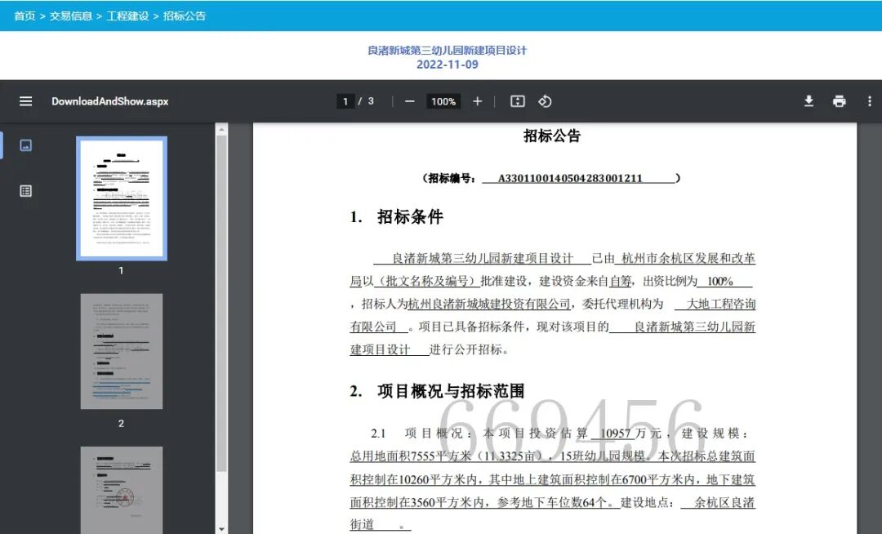Image resolution: width=882 pixels, height=534 pixels.
Task: Show the document outline in sidebar
Action: [x=26, y=191]
